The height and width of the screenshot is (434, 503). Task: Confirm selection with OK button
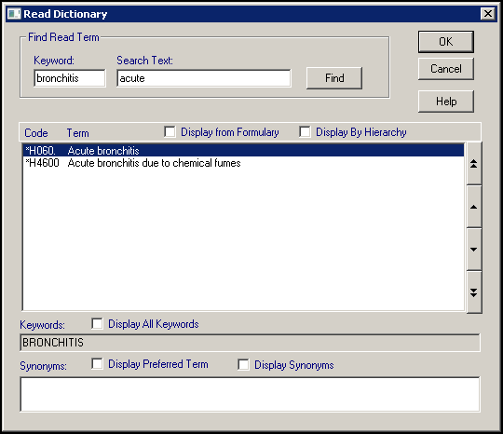[x=446, y=42]
